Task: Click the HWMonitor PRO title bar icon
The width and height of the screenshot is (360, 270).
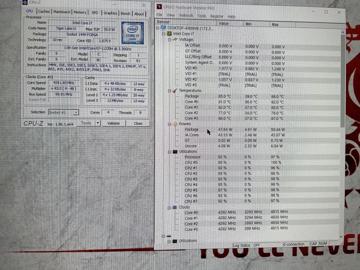Action: pyautogui.click(x=159, y=6)
